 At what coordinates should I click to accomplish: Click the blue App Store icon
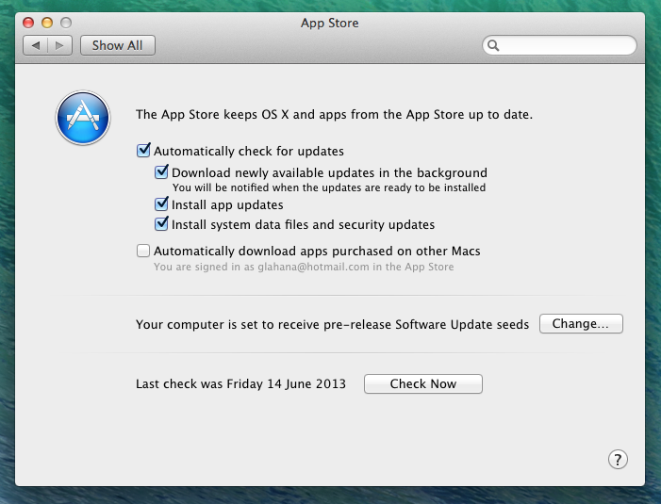coord(83,118)
